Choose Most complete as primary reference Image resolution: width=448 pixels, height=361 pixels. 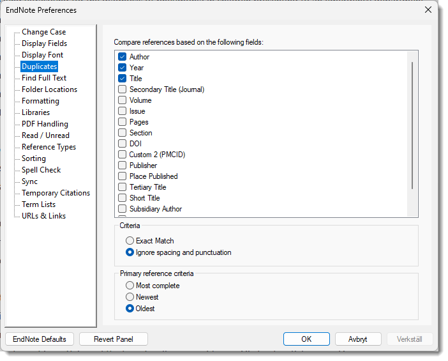(x=130, y=286)
